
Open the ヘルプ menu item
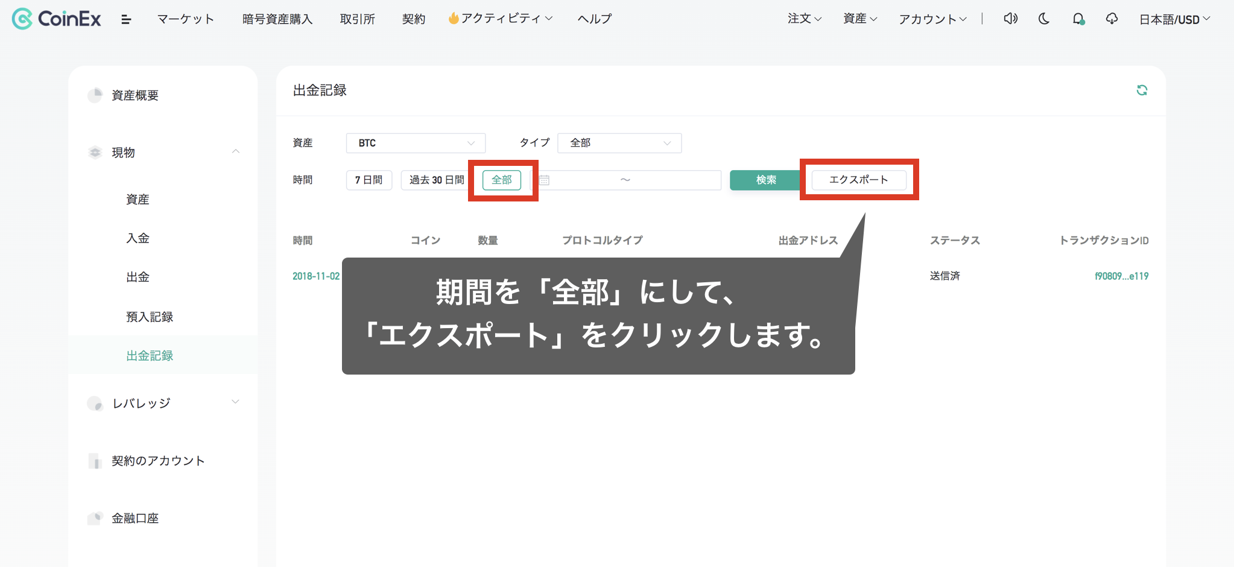(x=595, y=19)
